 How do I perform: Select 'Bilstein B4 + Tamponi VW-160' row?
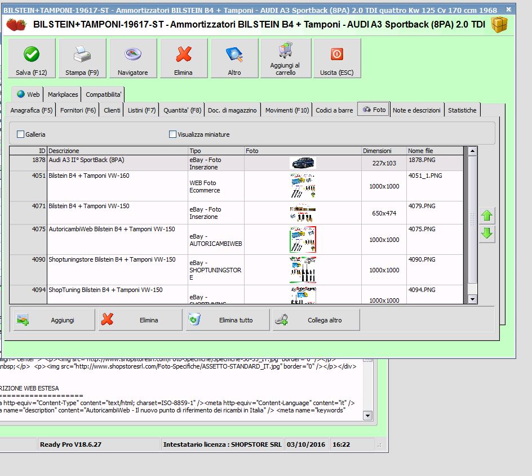point(236,186)
